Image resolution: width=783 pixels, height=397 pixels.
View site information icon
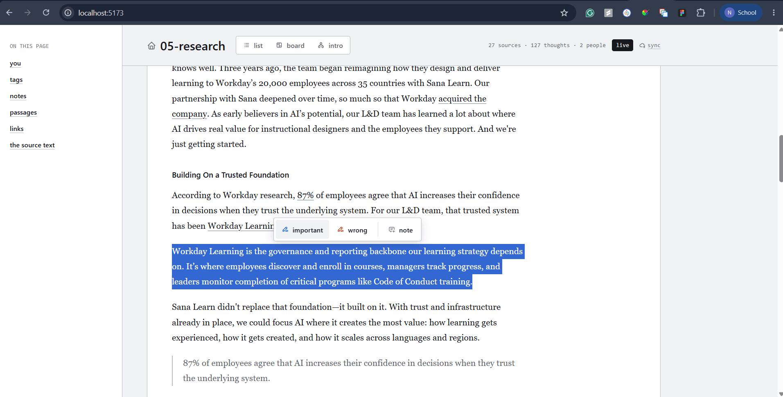click(x=68, y=13)
